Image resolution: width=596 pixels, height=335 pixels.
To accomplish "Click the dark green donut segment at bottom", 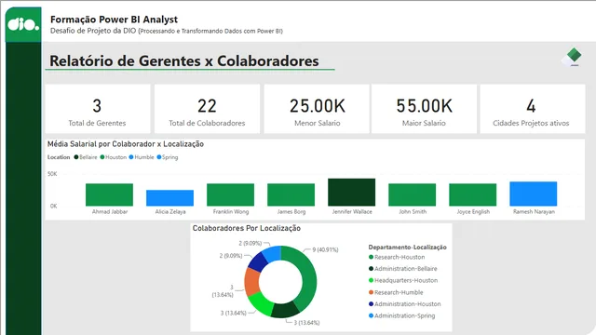I will coord(285,310).
